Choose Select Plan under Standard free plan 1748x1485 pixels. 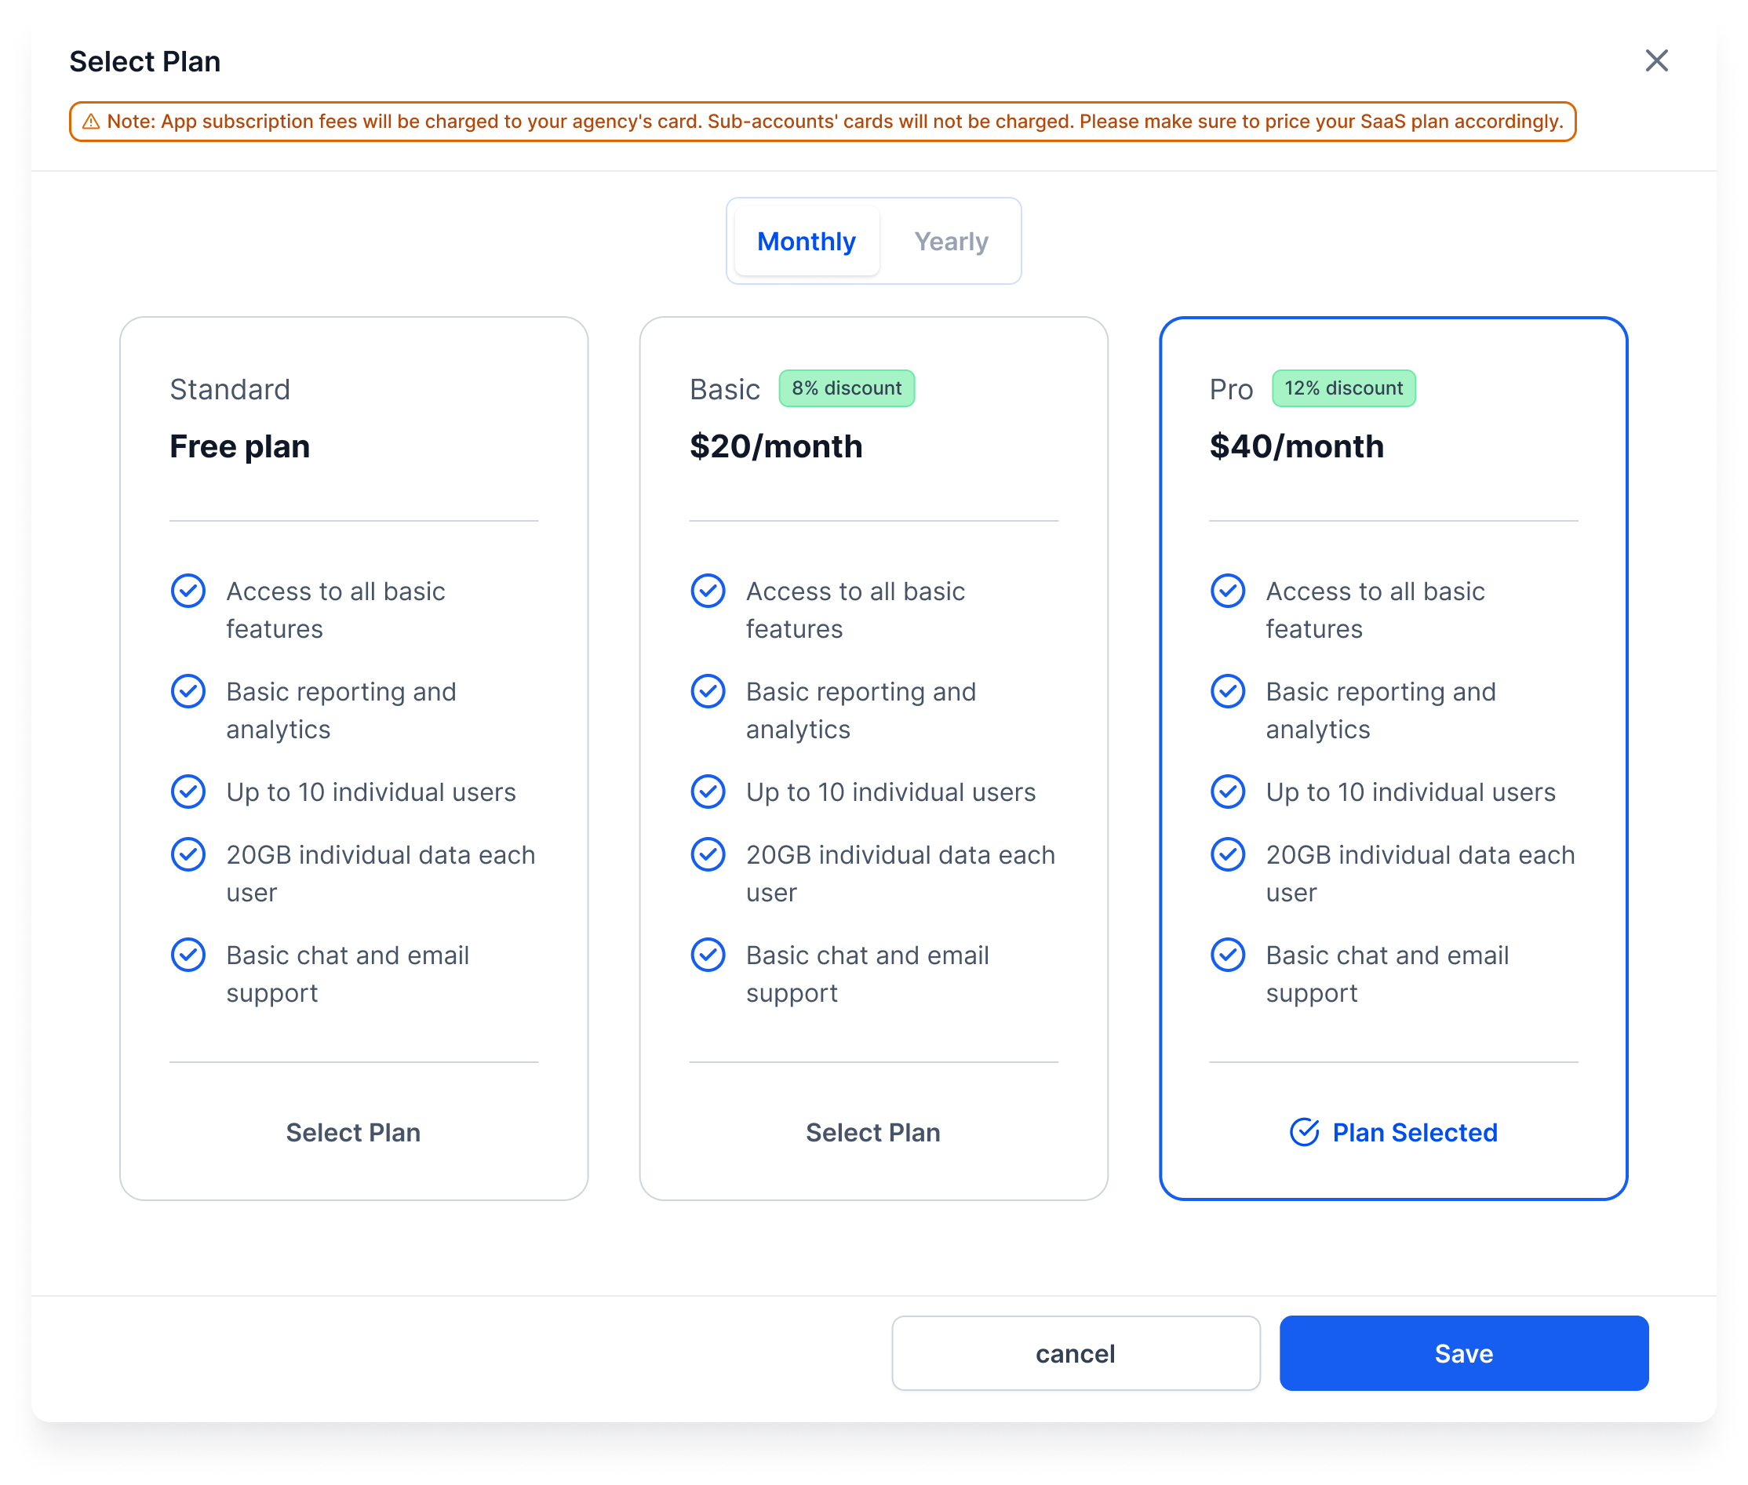(353, 1132)
